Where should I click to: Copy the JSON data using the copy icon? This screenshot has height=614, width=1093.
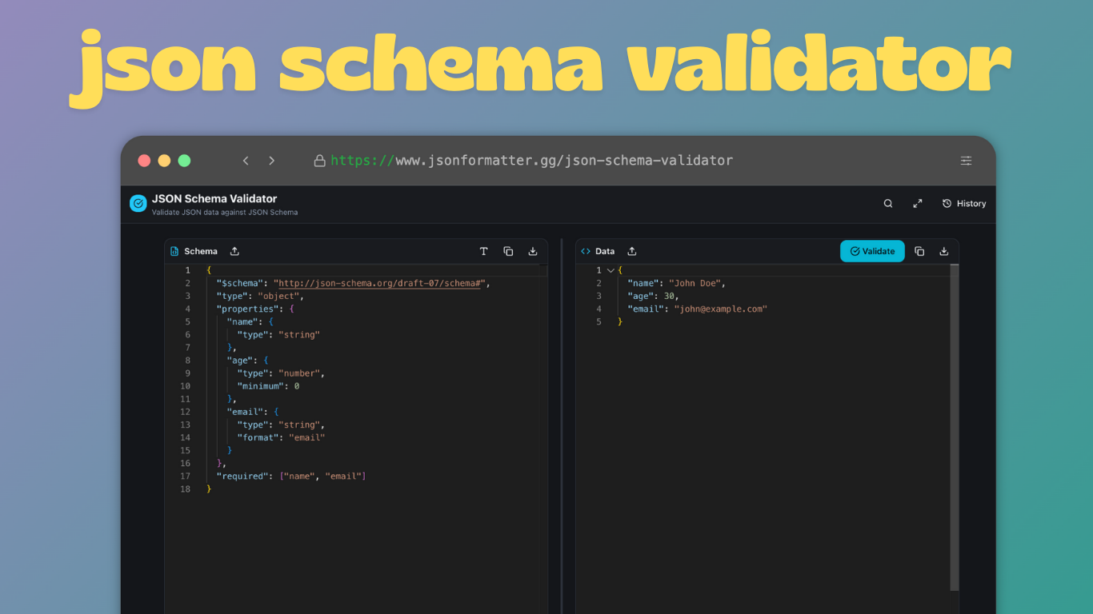(x=919, y=250)
